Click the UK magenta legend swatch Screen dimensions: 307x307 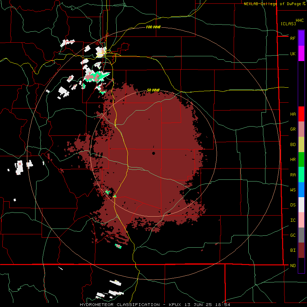coord(301,54)
